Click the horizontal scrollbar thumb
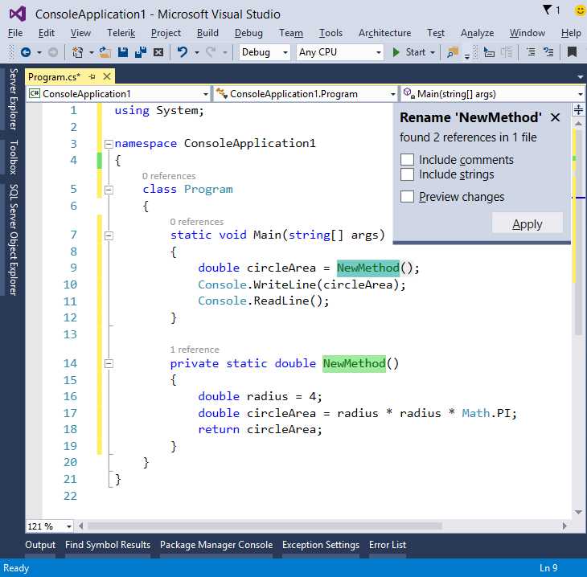587x577 pixels. pyautogui.click(x=265, y=526)
